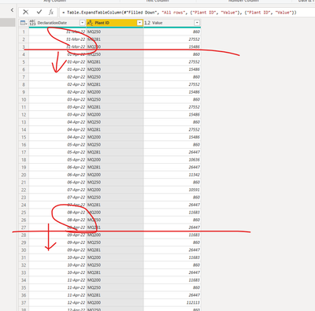Open the DeclarationDate column filter dropdown

click(82, 23)
